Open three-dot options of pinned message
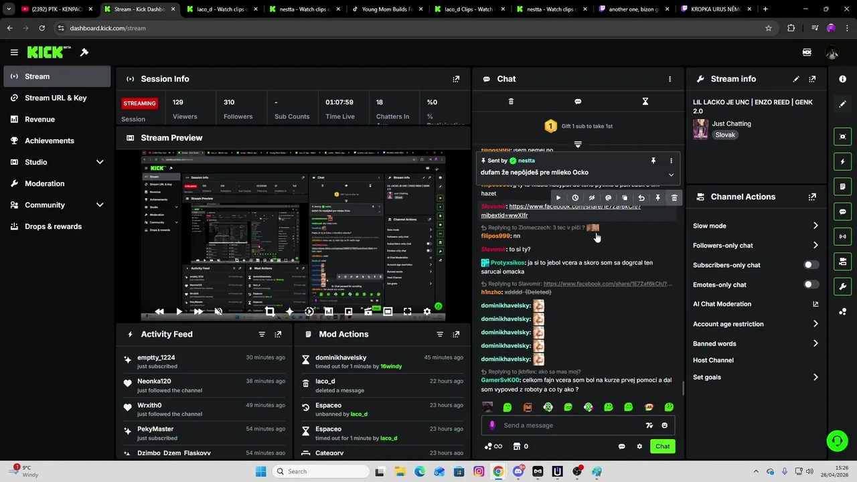 671,161
